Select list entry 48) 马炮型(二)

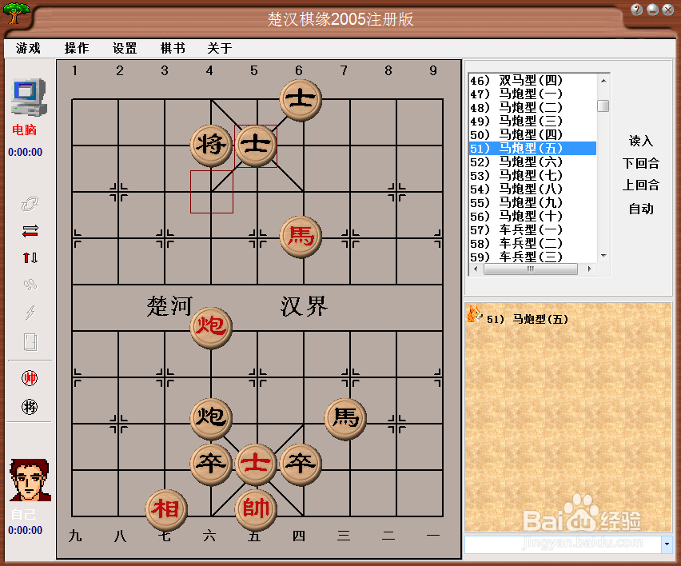click(x=532, y=108)
